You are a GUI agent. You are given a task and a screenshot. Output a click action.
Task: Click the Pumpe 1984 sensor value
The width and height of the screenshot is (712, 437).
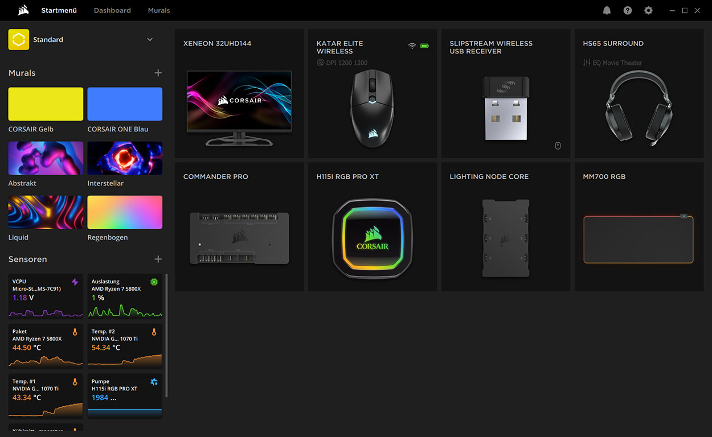[x=104, y=398]
